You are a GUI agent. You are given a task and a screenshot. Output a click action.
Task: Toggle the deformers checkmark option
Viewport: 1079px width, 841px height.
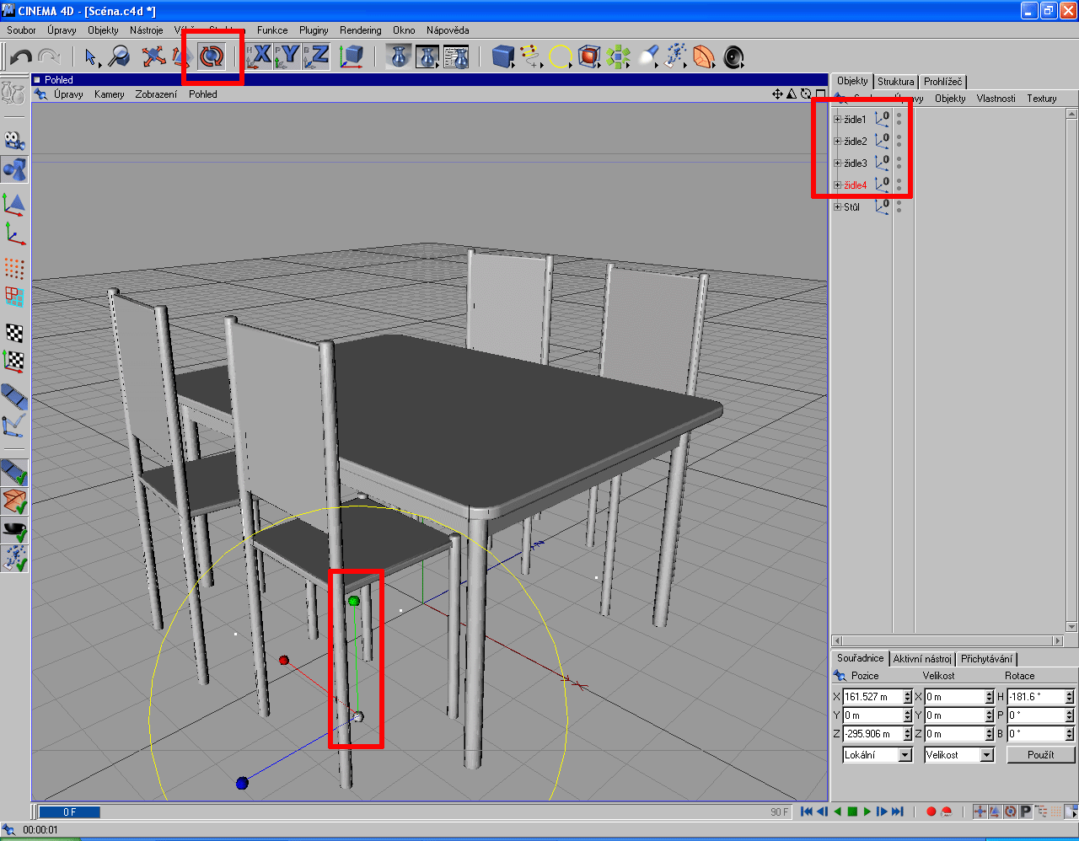coord(14,501)
